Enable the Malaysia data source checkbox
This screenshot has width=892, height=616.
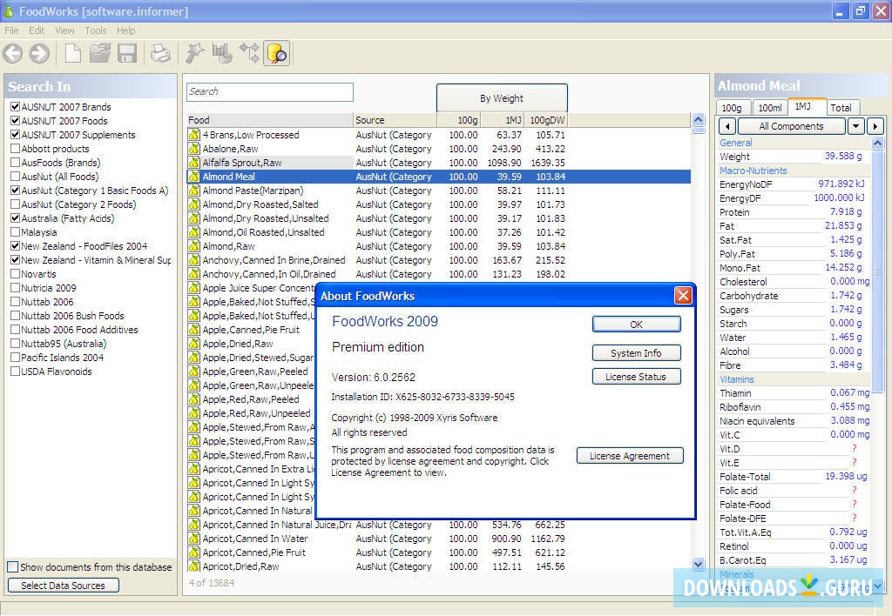point(15,232)
